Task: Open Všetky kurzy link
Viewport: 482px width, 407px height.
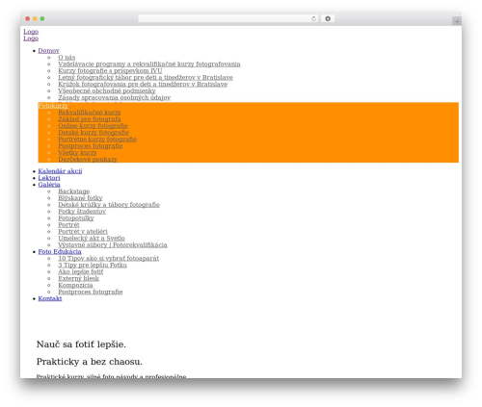Action: coord(77,153)
